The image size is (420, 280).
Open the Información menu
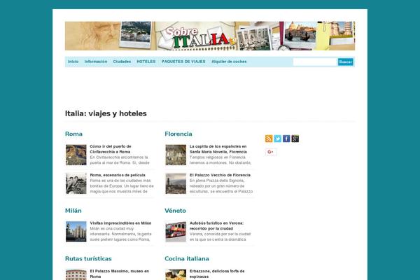pos(96,62)
